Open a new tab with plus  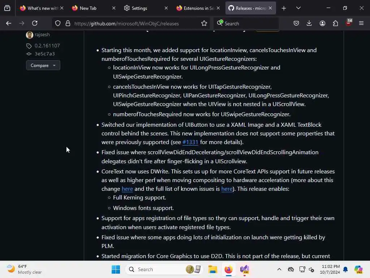point(284,8)
